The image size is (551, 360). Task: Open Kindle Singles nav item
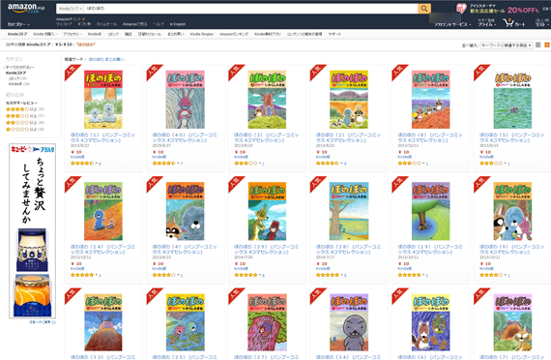pos(201,34)
